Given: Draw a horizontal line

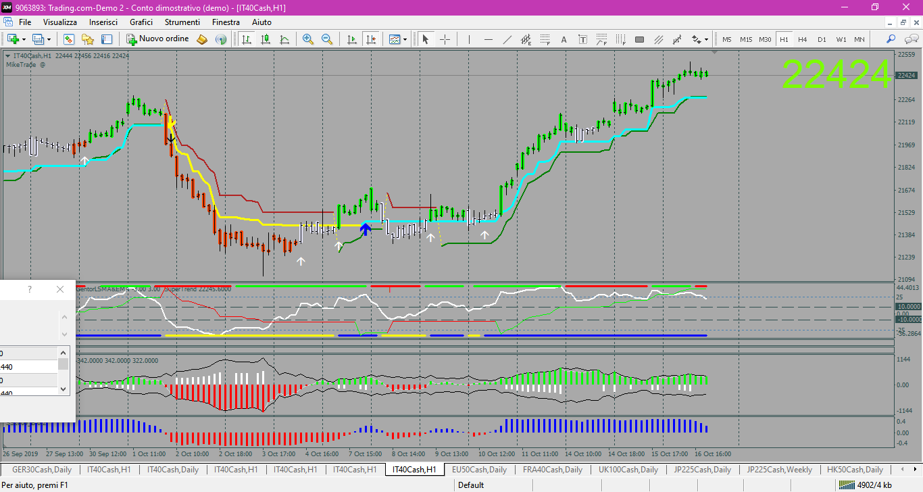Looking at the screenshot, I should point(488,39).
